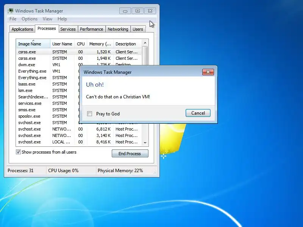Select the Processes tab
Screen dimensions: 303x227
[x=47, y=29]
